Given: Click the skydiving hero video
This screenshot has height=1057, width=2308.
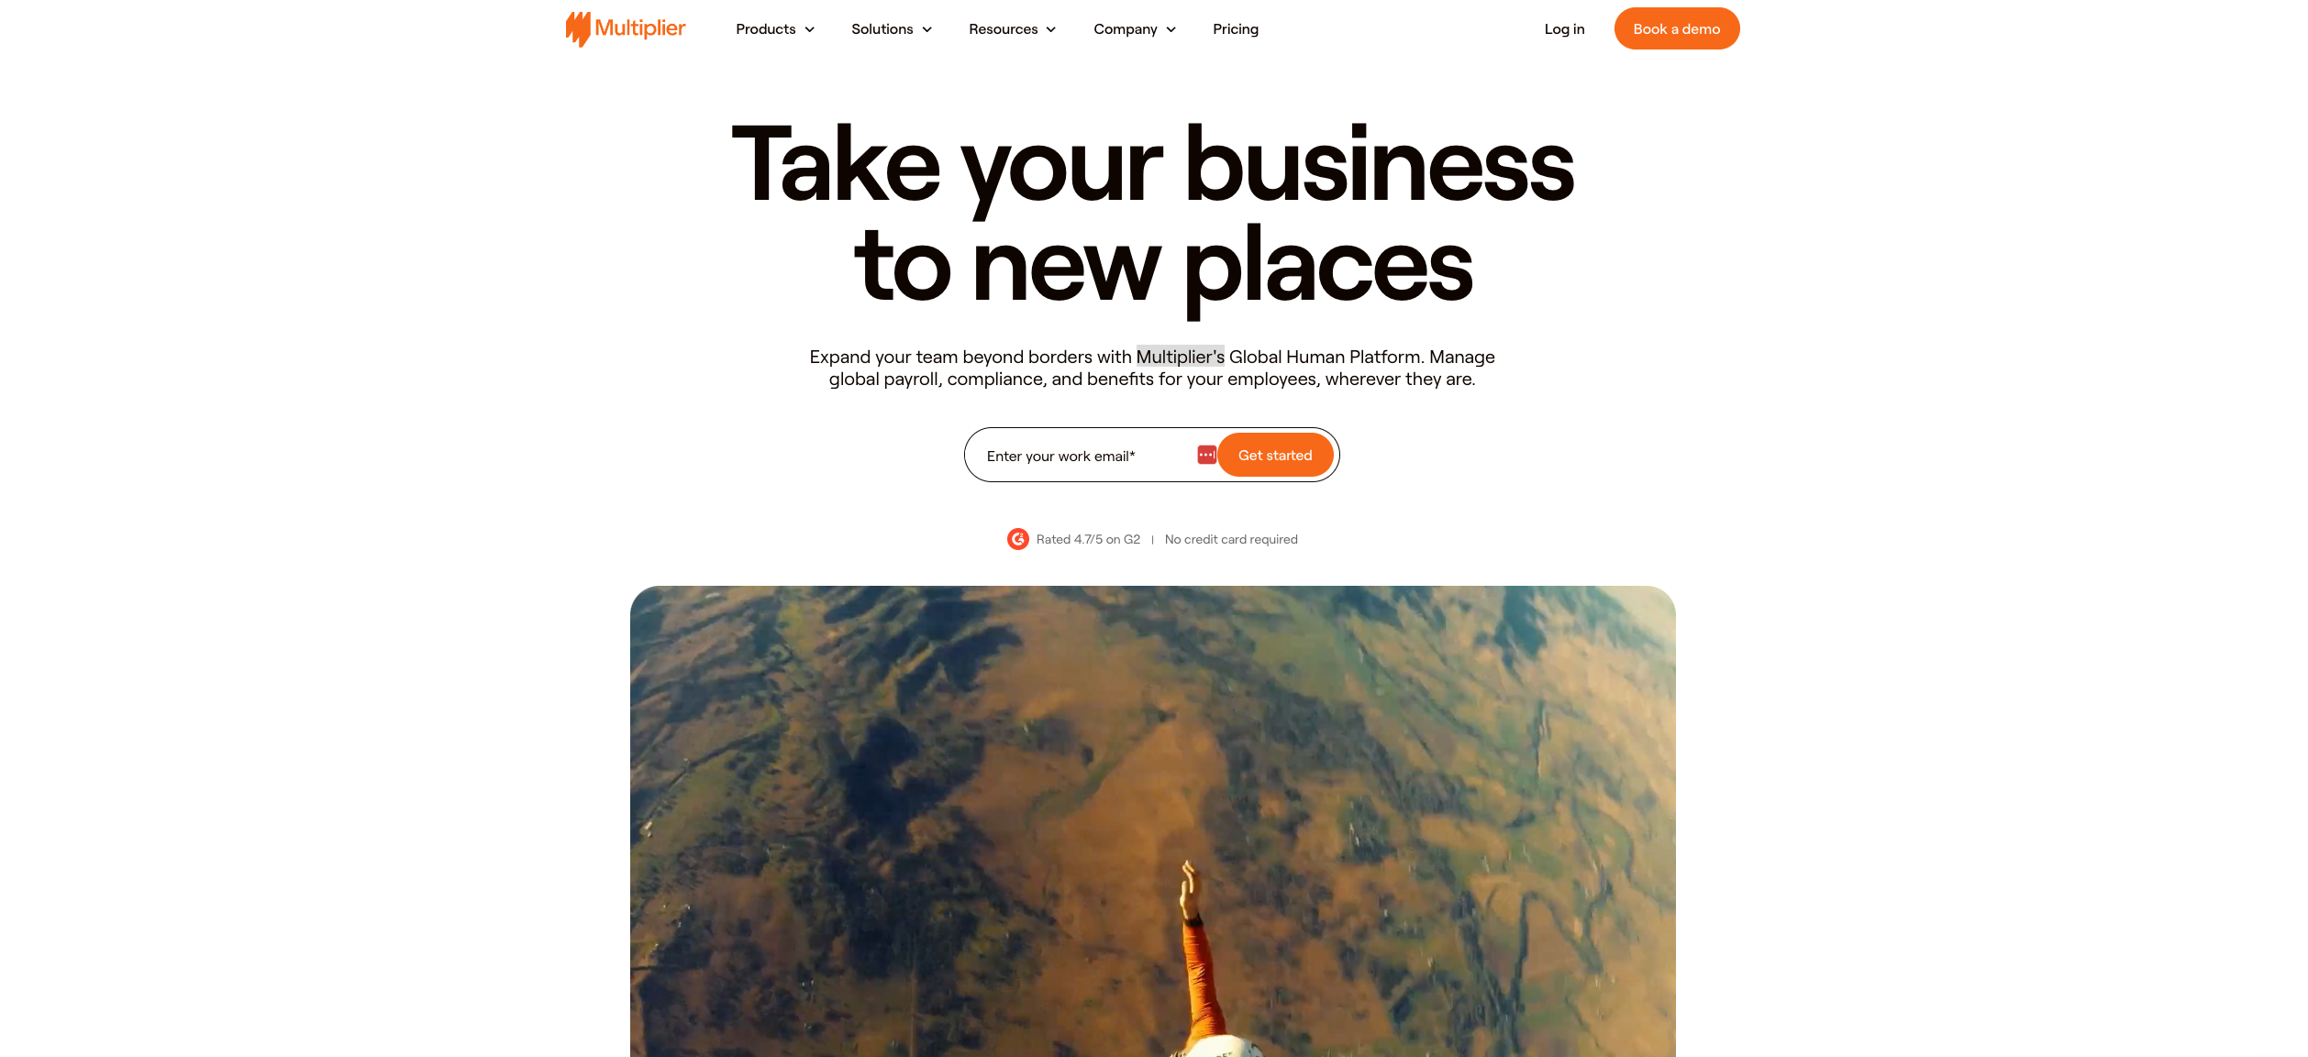Looking at the screenshot, I should pyautogui.click(x=1152, y=821).
